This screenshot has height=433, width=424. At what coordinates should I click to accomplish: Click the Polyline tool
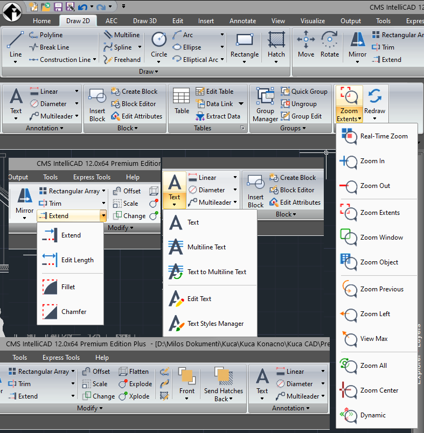pyautogui.click(x=46, y=35)
